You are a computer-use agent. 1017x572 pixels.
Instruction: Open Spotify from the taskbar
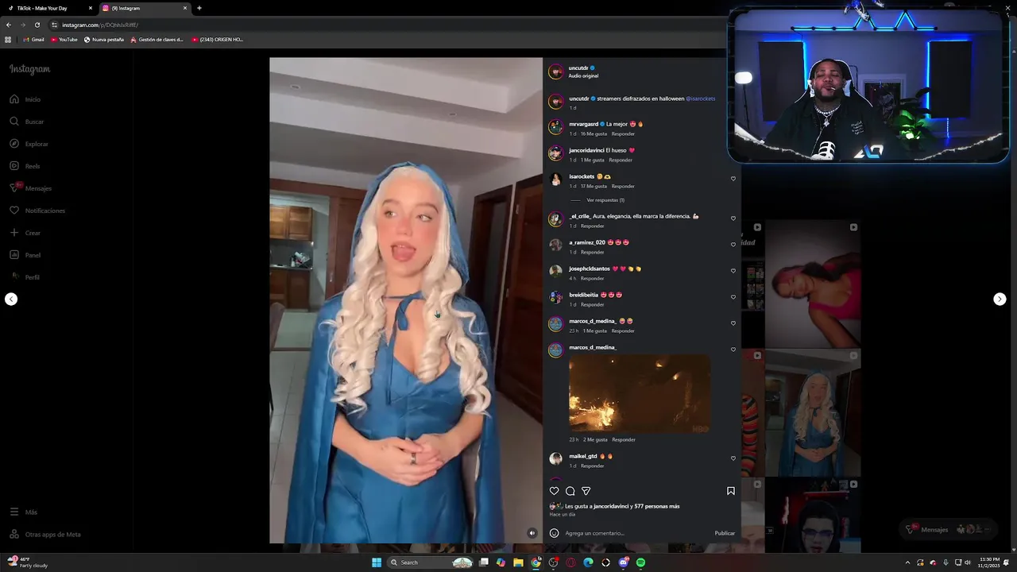[x=640, y=562]
